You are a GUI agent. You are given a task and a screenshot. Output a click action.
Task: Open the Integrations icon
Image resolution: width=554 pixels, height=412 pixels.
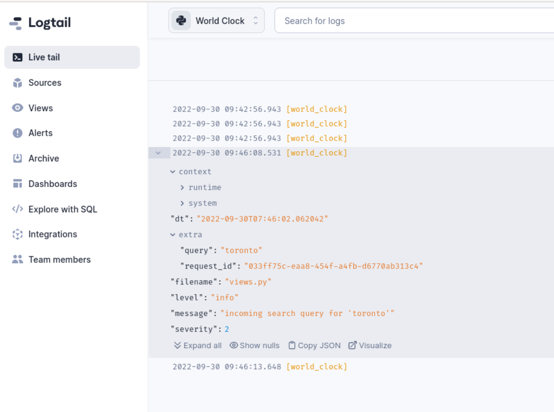[17, 235]
